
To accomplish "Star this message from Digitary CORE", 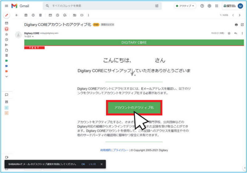I will pyautogui.click(x=229, y=33).
